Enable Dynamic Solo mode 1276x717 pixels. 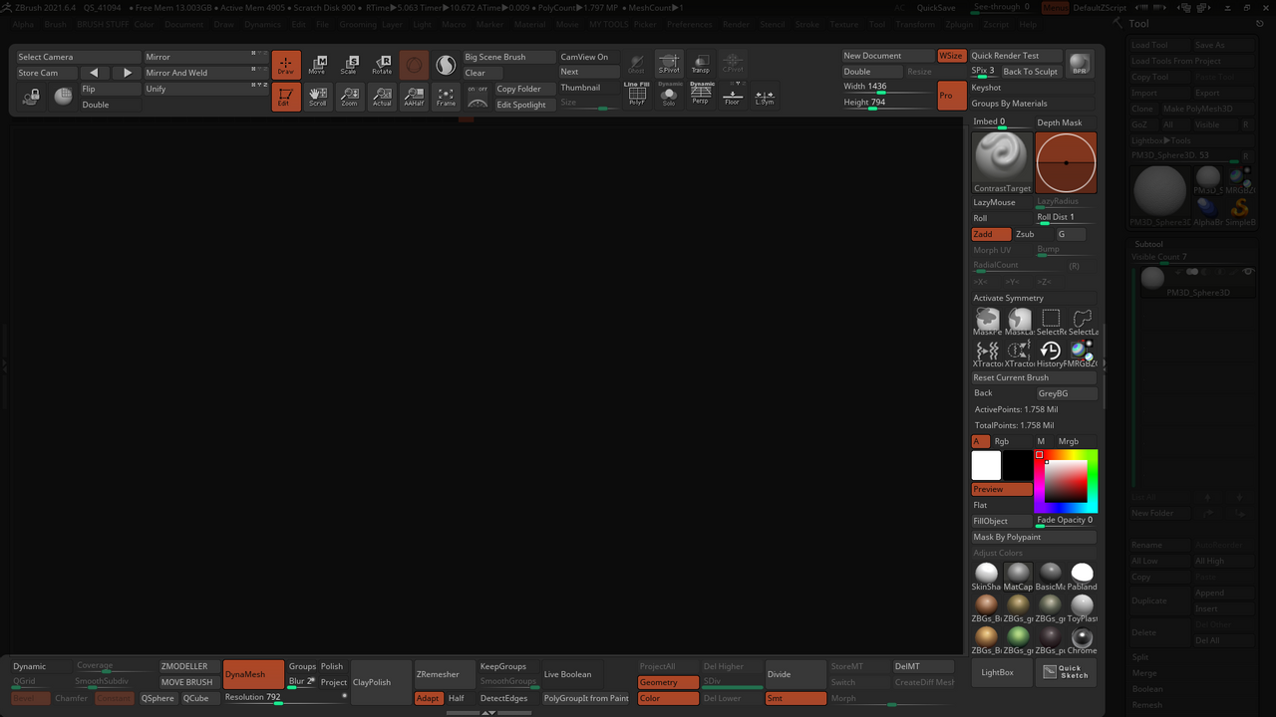point(669,94)
